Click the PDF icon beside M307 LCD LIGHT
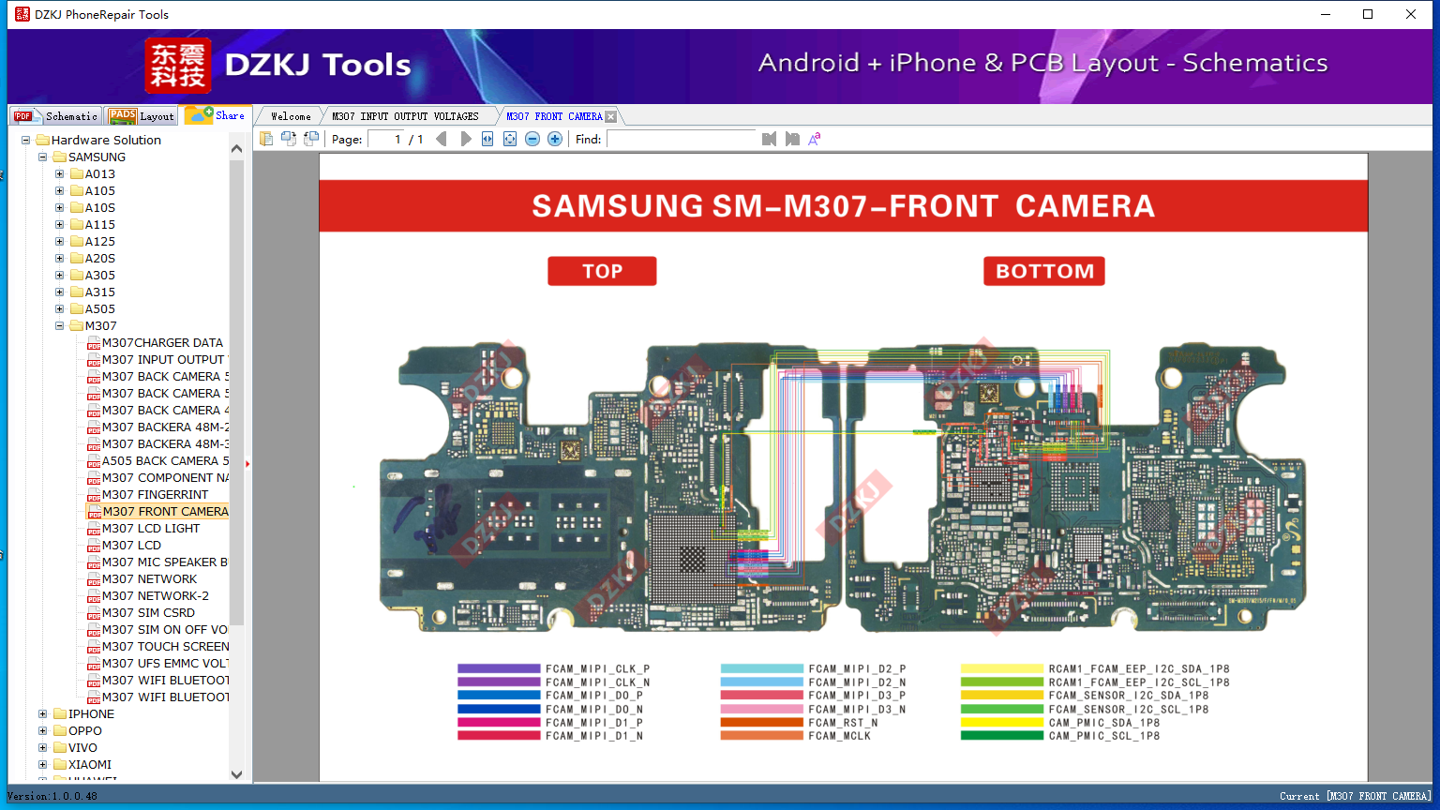Image resolution: width=1440 pixels, height=810 pixels. [x=94, y=529]
